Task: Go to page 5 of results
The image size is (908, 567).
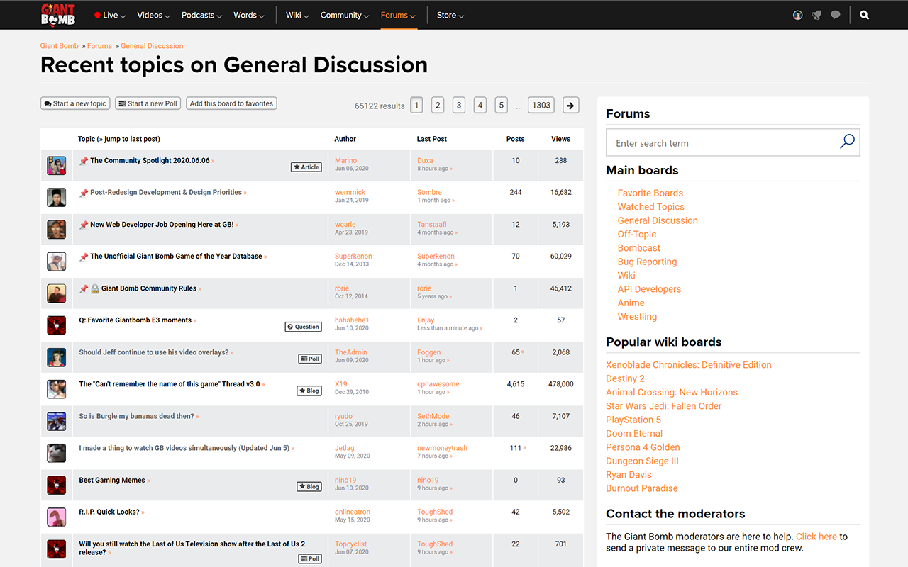Action: click(501, 105)
